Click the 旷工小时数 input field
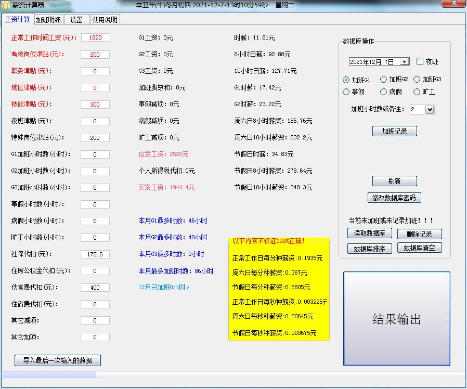This screenshot has width=467, height=389. pyautogui.click(x=95, y=238)
